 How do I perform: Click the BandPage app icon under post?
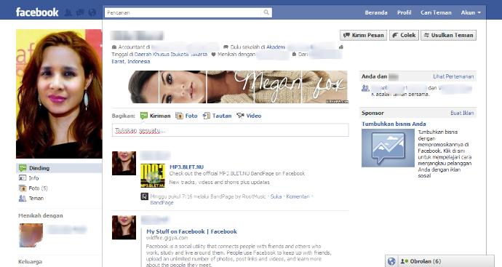pos(144,196)
